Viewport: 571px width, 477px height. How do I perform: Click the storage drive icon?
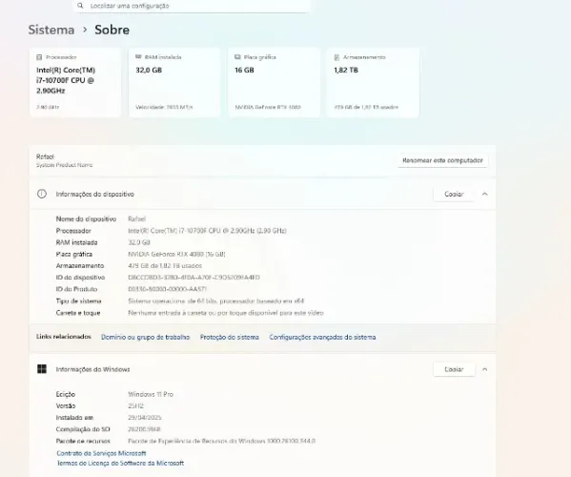coord(336,57)
